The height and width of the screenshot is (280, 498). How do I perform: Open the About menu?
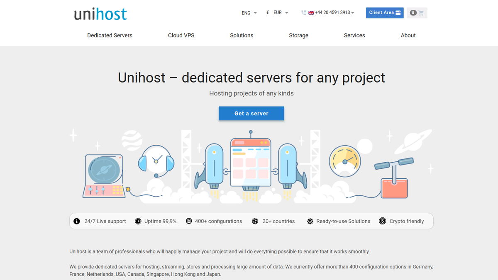pyautogui.click(x=408, y=35)
